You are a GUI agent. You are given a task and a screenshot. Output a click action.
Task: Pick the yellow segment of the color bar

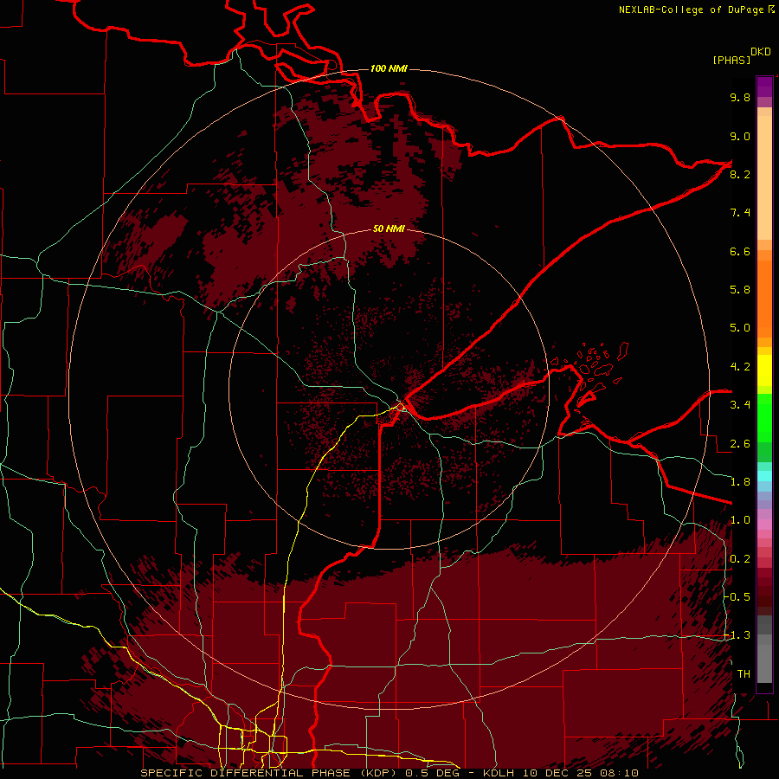pyautogui.click(x=764, y=370)
